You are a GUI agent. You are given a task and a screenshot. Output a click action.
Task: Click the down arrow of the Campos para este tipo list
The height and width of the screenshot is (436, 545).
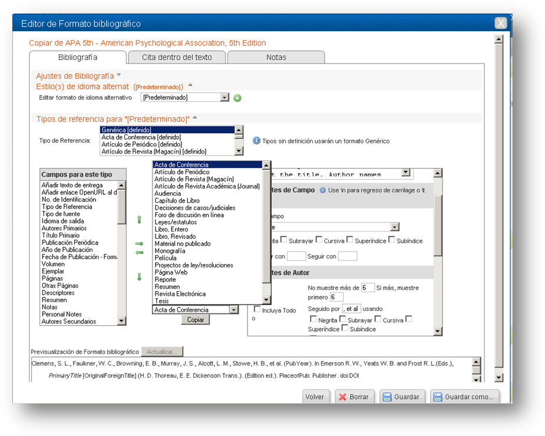(121, 321)
